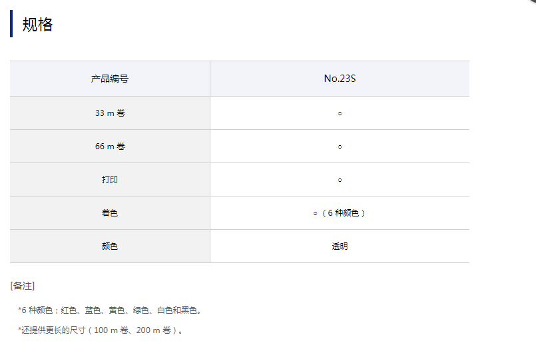Select the 颜色 row label
The image size is (536, 353).
coord(110,246)
